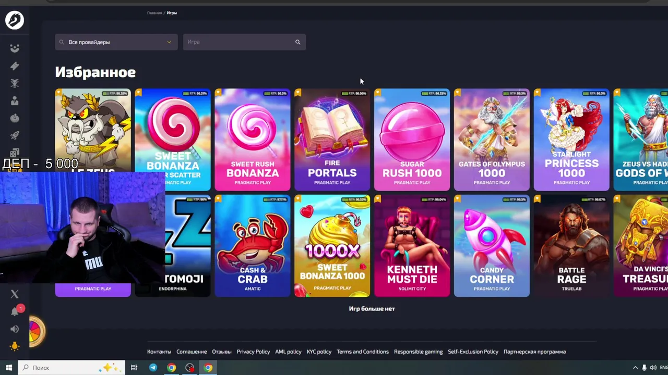Open the Соглашение footer link
The height and width of the screenshot is (375, 668).
coord(192,352)
